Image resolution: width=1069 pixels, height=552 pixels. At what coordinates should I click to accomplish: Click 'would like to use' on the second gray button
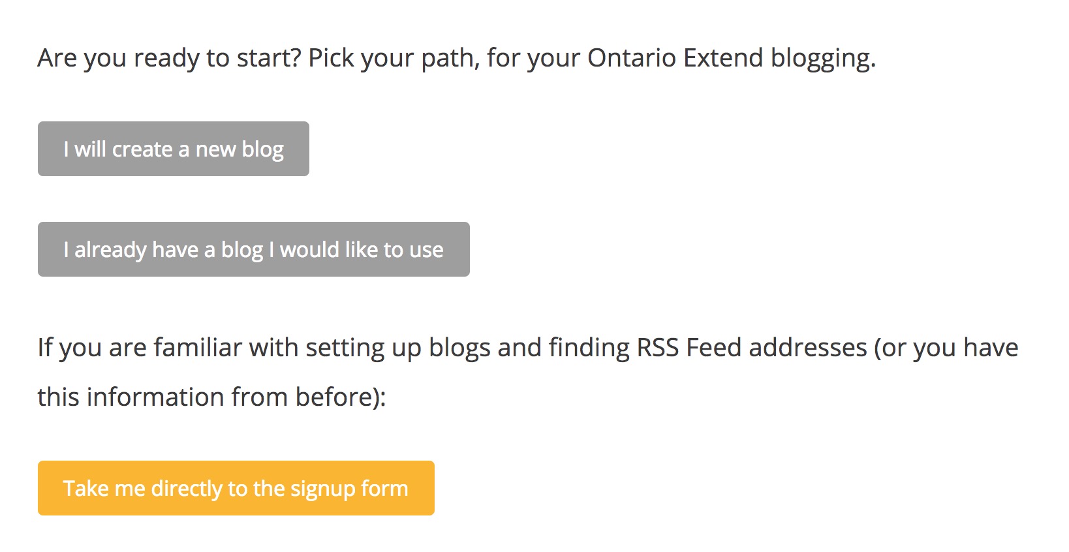[x=362, y=249]
